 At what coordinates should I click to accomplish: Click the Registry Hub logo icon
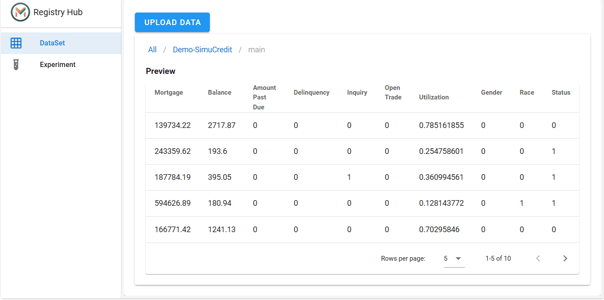[20, 12]
